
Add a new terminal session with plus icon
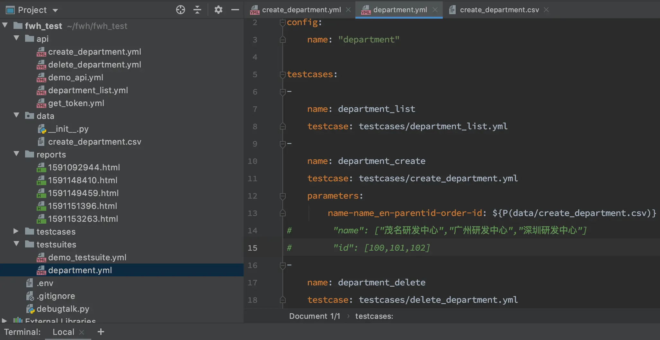(x=101, y=332)
